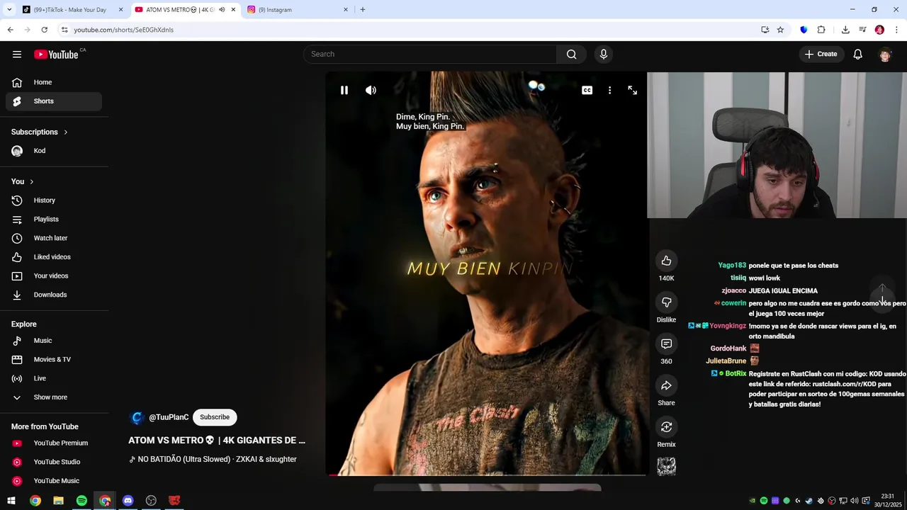The image size is (907, 510).
Task: Click the search magnifier button
Action: [x=572, y=54]
